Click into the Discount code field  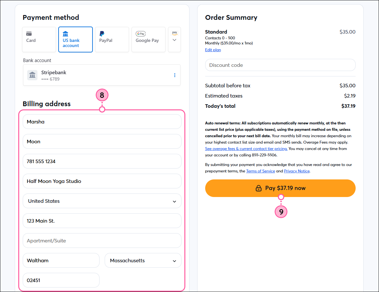(280, 65)
